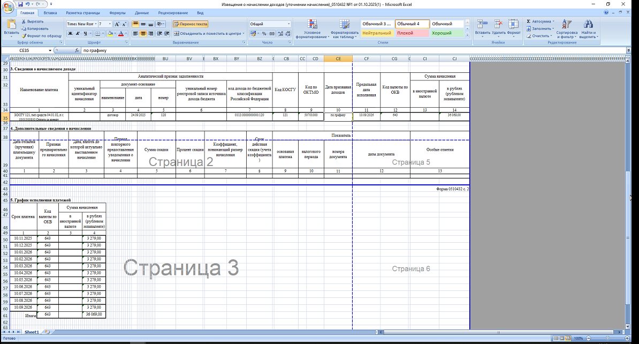Screen dimensions: 639x344
Task: Open Рецензирование ribbon tab
Action: [173, 13]
